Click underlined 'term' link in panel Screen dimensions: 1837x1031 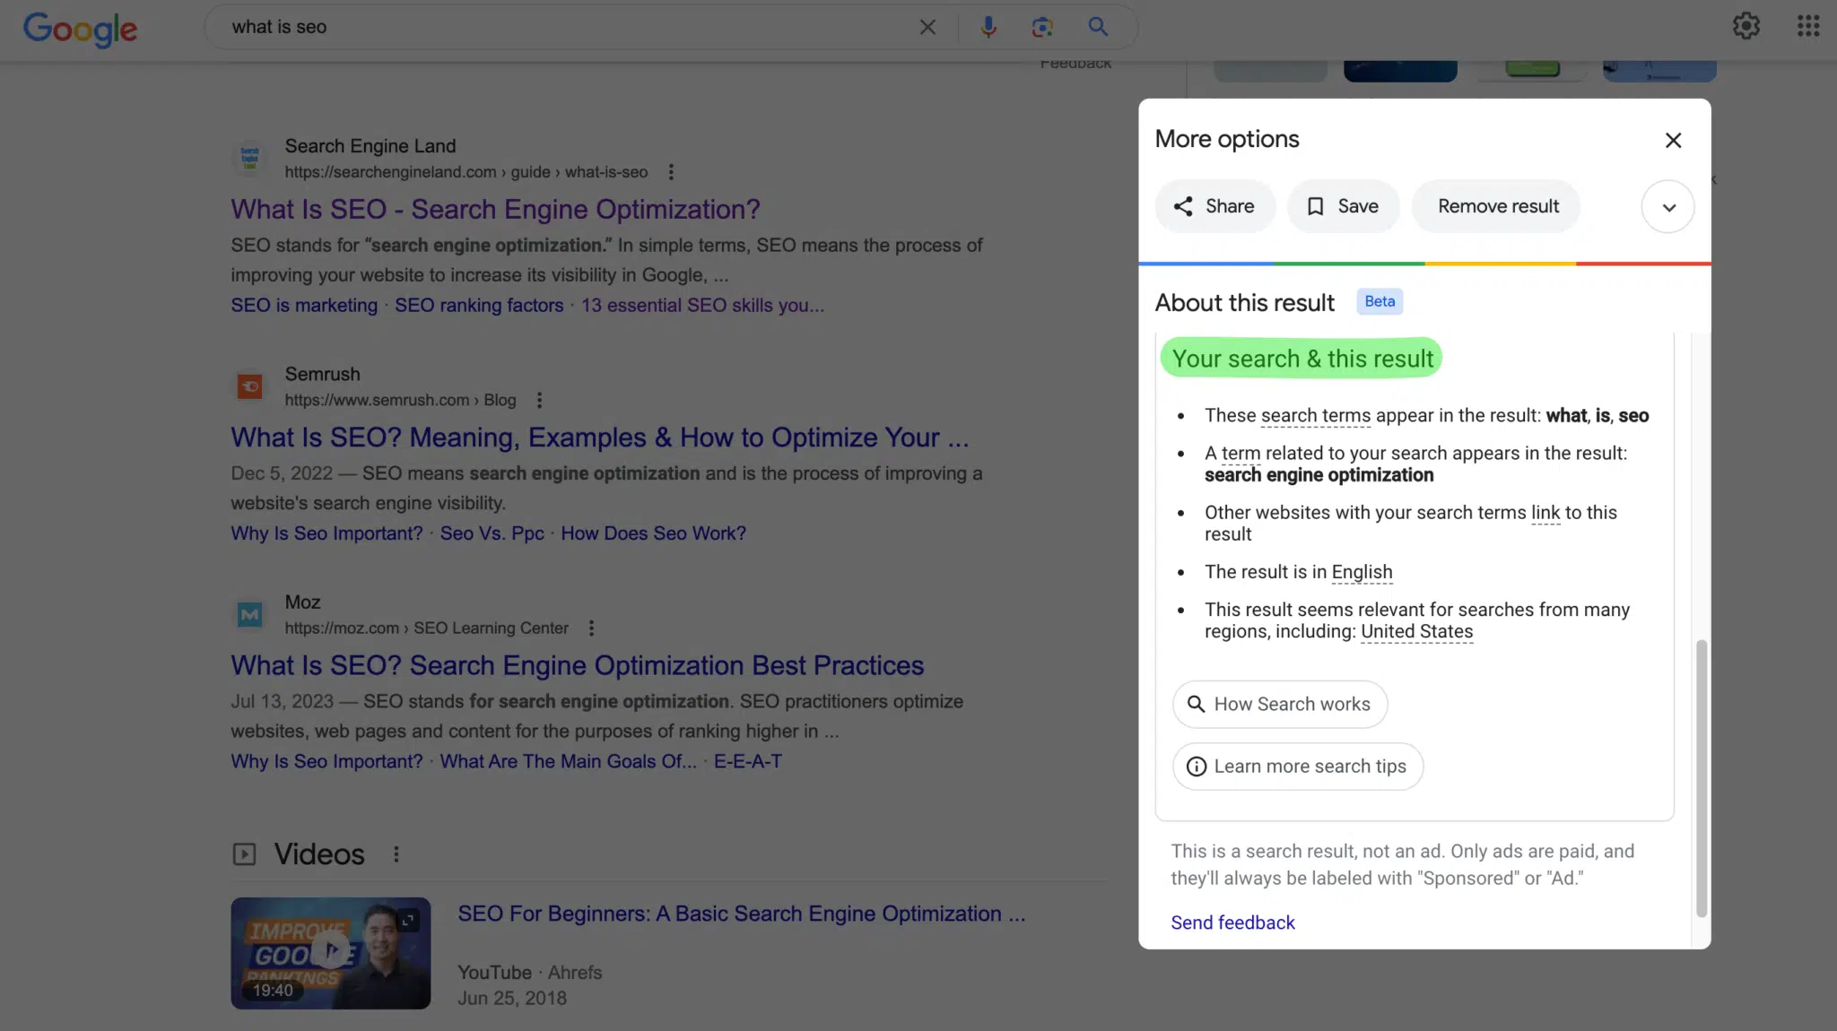tap(1241, 454)
